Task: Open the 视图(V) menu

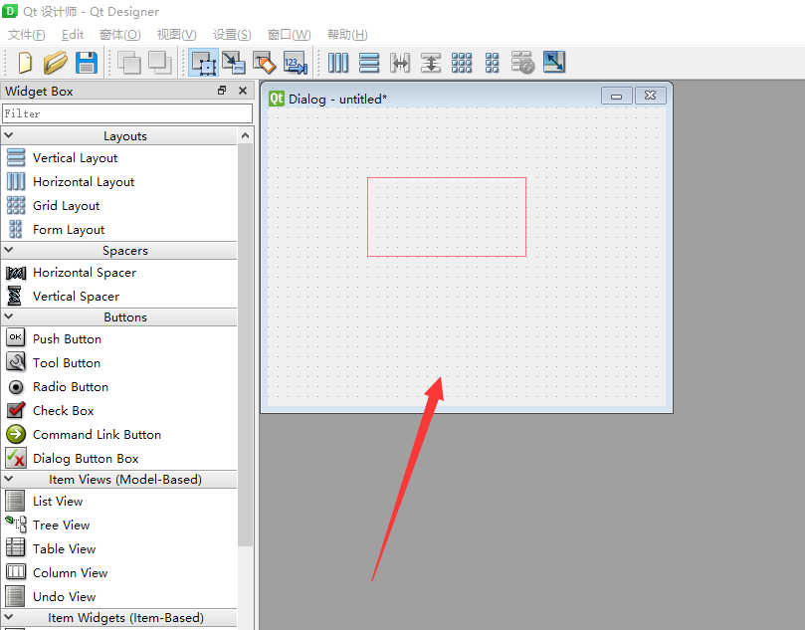Action: [176, 35]
